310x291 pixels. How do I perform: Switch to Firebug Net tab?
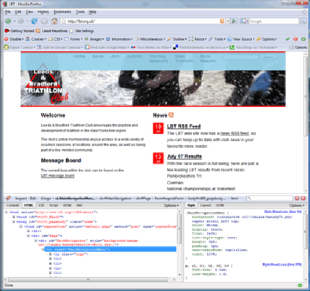79,206
